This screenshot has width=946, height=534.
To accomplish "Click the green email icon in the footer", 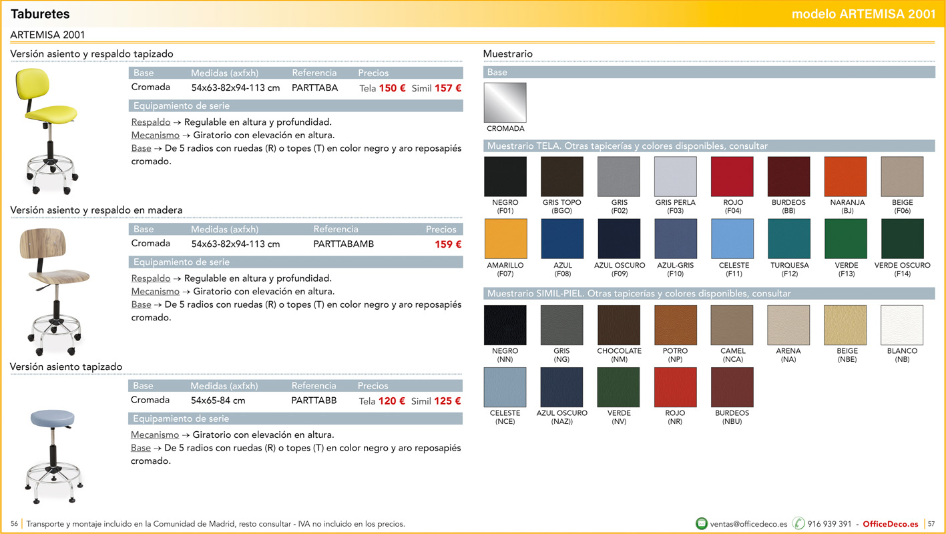I will [x=701, y=524].
